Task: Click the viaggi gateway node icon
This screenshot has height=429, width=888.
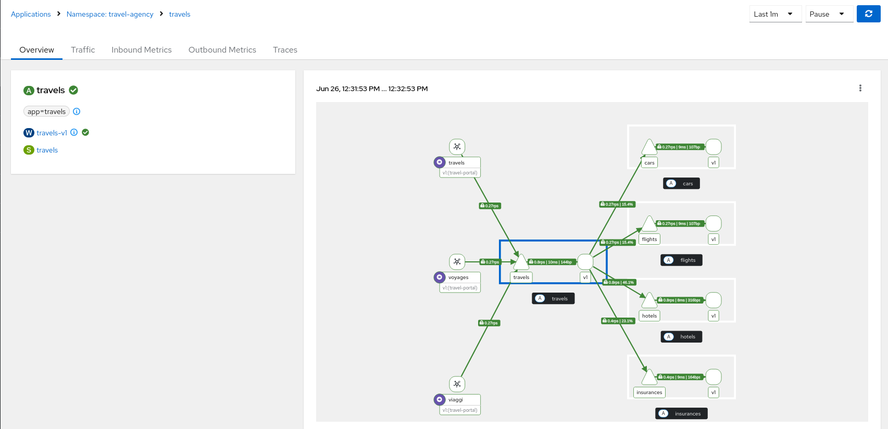Action: coord(457,384)
